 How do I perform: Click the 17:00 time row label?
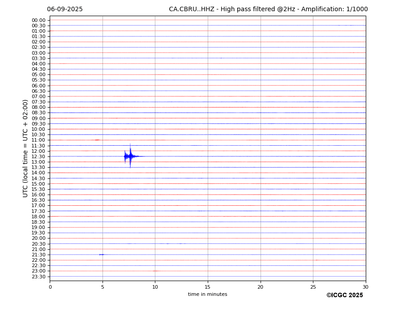[39, 206]
